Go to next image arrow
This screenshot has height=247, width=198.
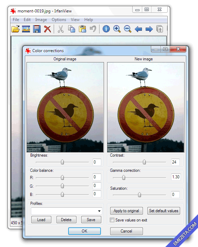[149, 29]
